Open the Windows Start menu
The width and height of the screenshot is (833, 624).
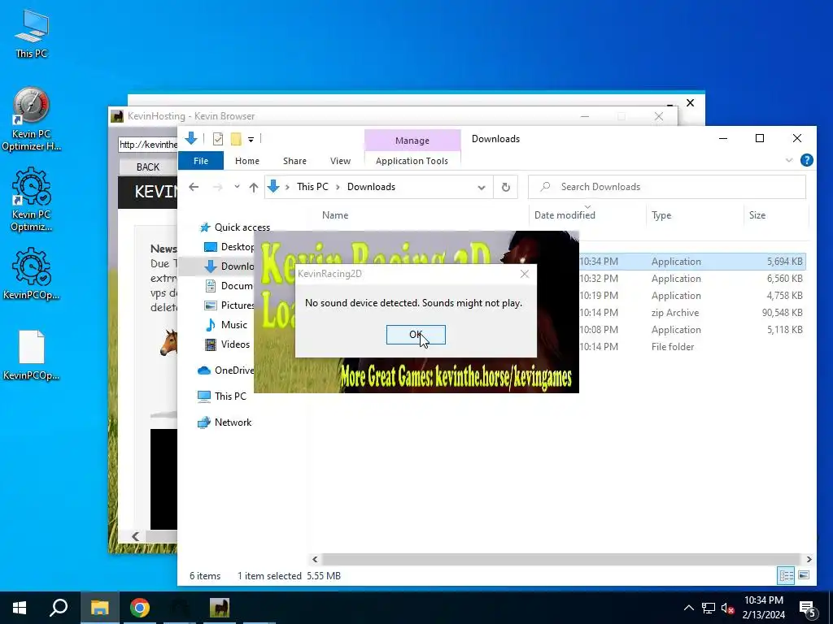click(20, 608)
